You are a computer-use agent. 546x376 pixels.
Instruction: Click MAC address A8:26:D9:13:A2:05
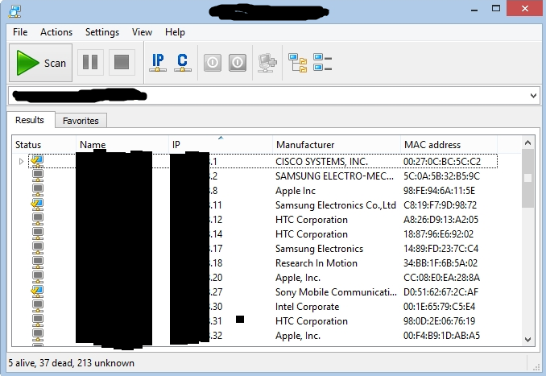tap(441, 220)
